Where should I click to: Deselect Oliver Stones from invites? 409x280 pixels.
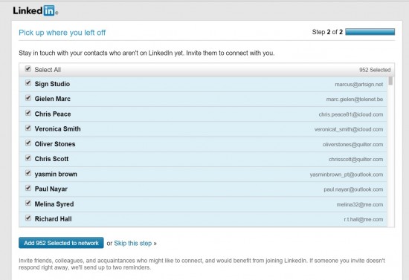click(x=28, y=143)
